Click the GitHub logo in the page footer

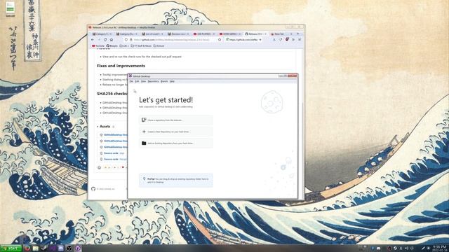pyautogui.click(x=93, y=189)
